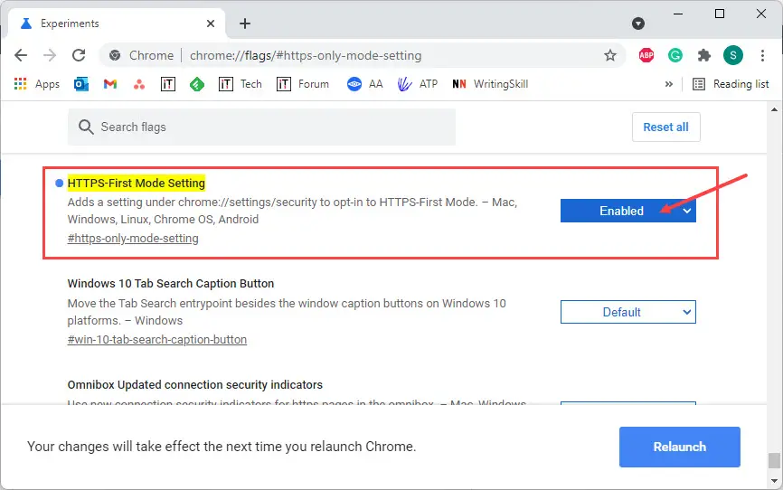Image resolution: width=783 pixels, height=490 pixels.
Task: Go back using the back arrow
Action: [x=21, y=55]
